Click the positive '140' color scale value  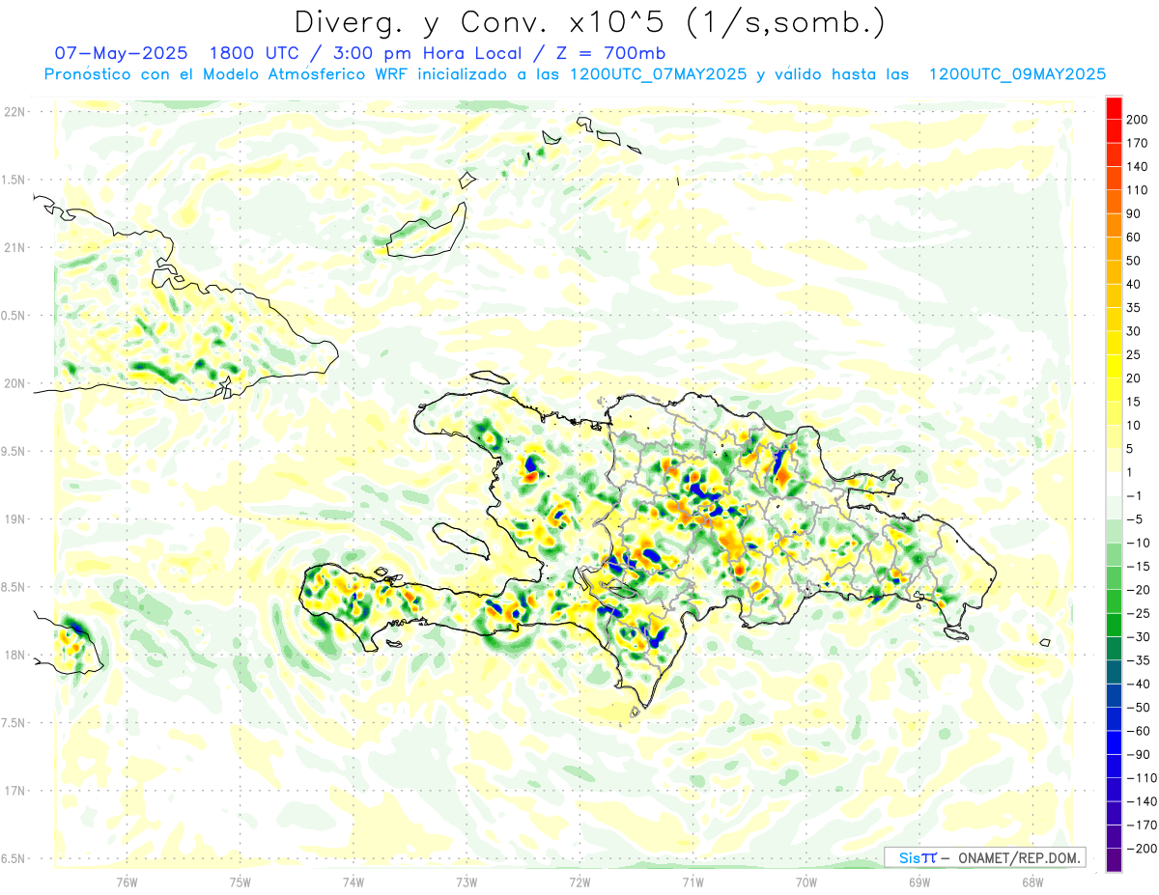pyautogui.click(x=1137, y=167)
